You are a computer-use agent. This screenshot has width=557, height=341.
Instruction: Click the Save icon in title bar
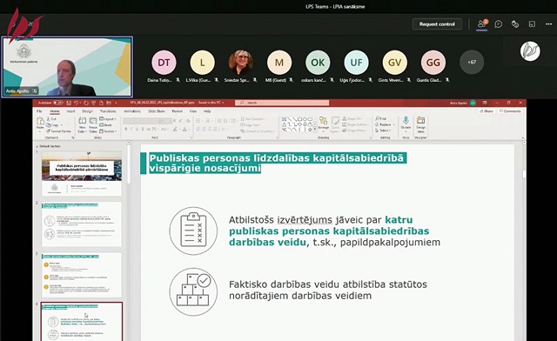coord(69,103)
